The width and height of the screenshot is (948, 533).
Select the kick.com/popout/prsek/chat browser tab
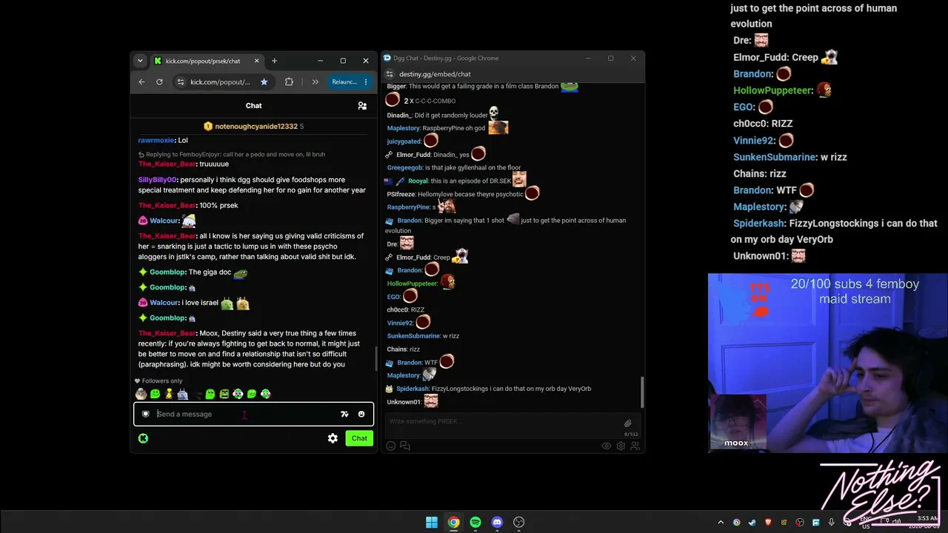(x=207, y=61)
